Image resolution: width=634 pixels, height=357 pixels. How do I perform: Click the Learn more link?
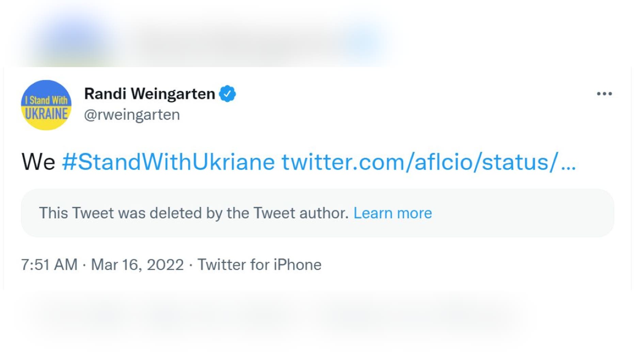[393, 213]
